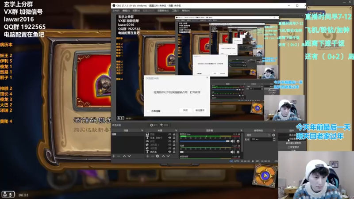
Task: Open the 工具(T) menu in OBS
Action: (175, 11)
